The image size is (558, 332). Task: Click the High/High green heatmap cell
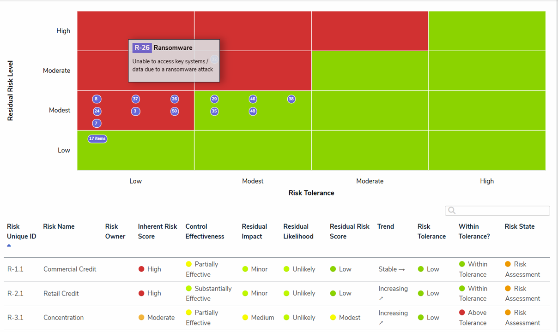[486, 31]
